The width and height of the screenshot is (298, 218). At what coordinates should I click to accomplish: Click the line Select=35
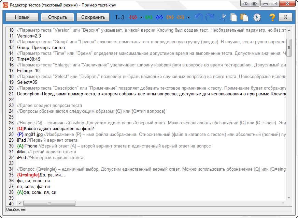(27, 82)
